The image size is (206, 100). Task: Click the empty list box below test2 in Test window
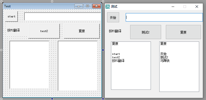[29, 65]
